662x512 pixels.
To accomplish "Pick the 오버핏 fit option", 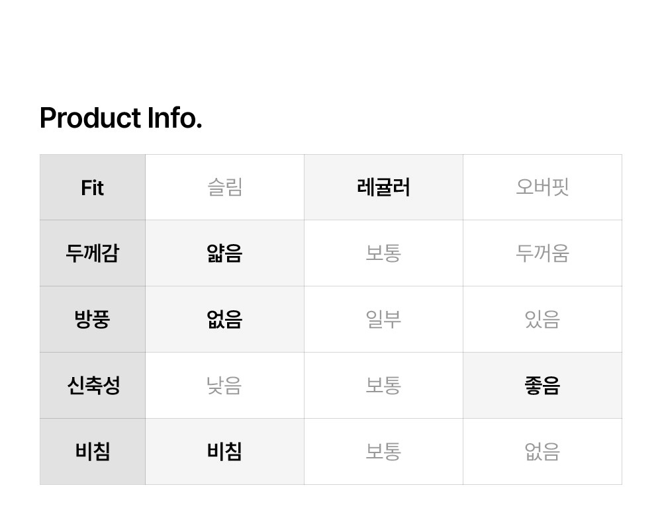I will tap(542, 188).
